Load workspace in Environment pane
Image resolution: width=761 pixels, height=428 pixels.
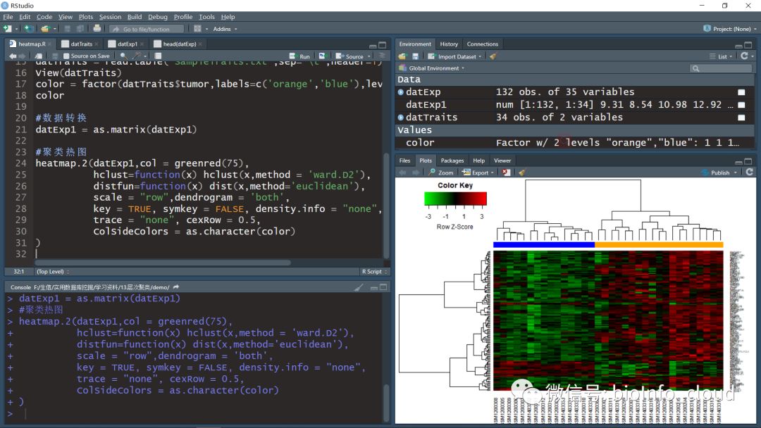pyautogui.click(x=402, y=57)
